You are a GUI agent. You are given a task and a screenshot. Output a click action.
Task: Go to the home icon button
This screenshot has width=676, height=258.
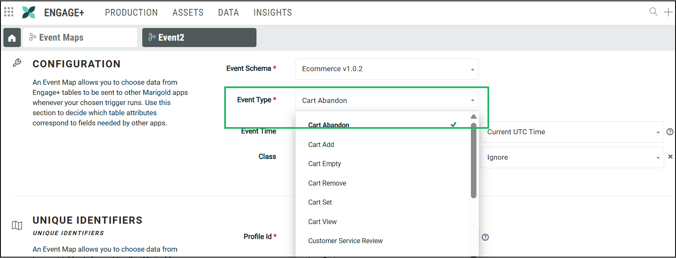12,38
